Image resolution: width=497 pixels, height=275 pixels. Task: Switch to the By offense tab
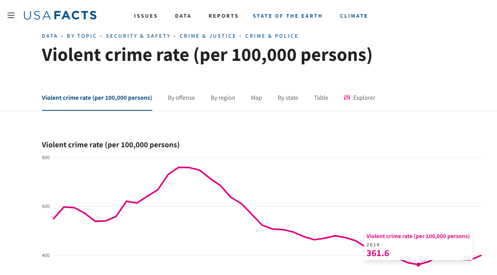[x=181, y=98]
